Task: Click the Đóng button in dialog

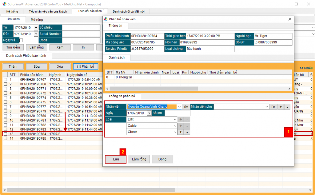Action: (162, 159)
